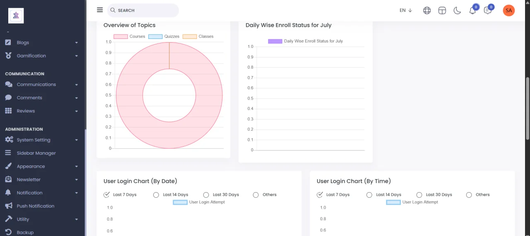The height and width of the screenshot is (236, 530).
Task: Open the Push Notification menu item
Action: 41,206
